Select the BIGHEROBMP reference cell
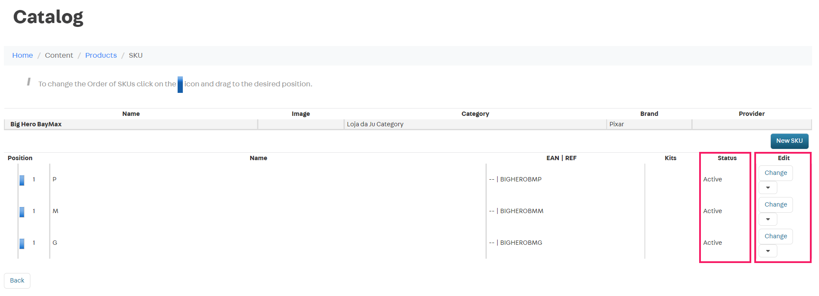This screenshot has height=296, width=819. [520, 179]
